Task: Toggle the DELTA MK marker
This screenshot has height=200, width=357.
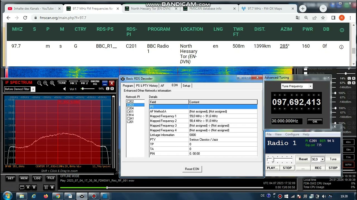Action: pyautogui.click(x=95, y=83)
